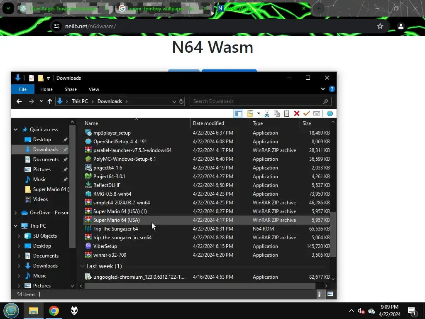Select the ViberSetup application file

tap(105, 246)
